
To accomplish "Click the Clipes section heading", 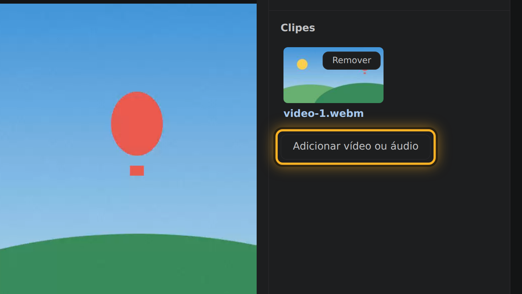I will [298, 28].
